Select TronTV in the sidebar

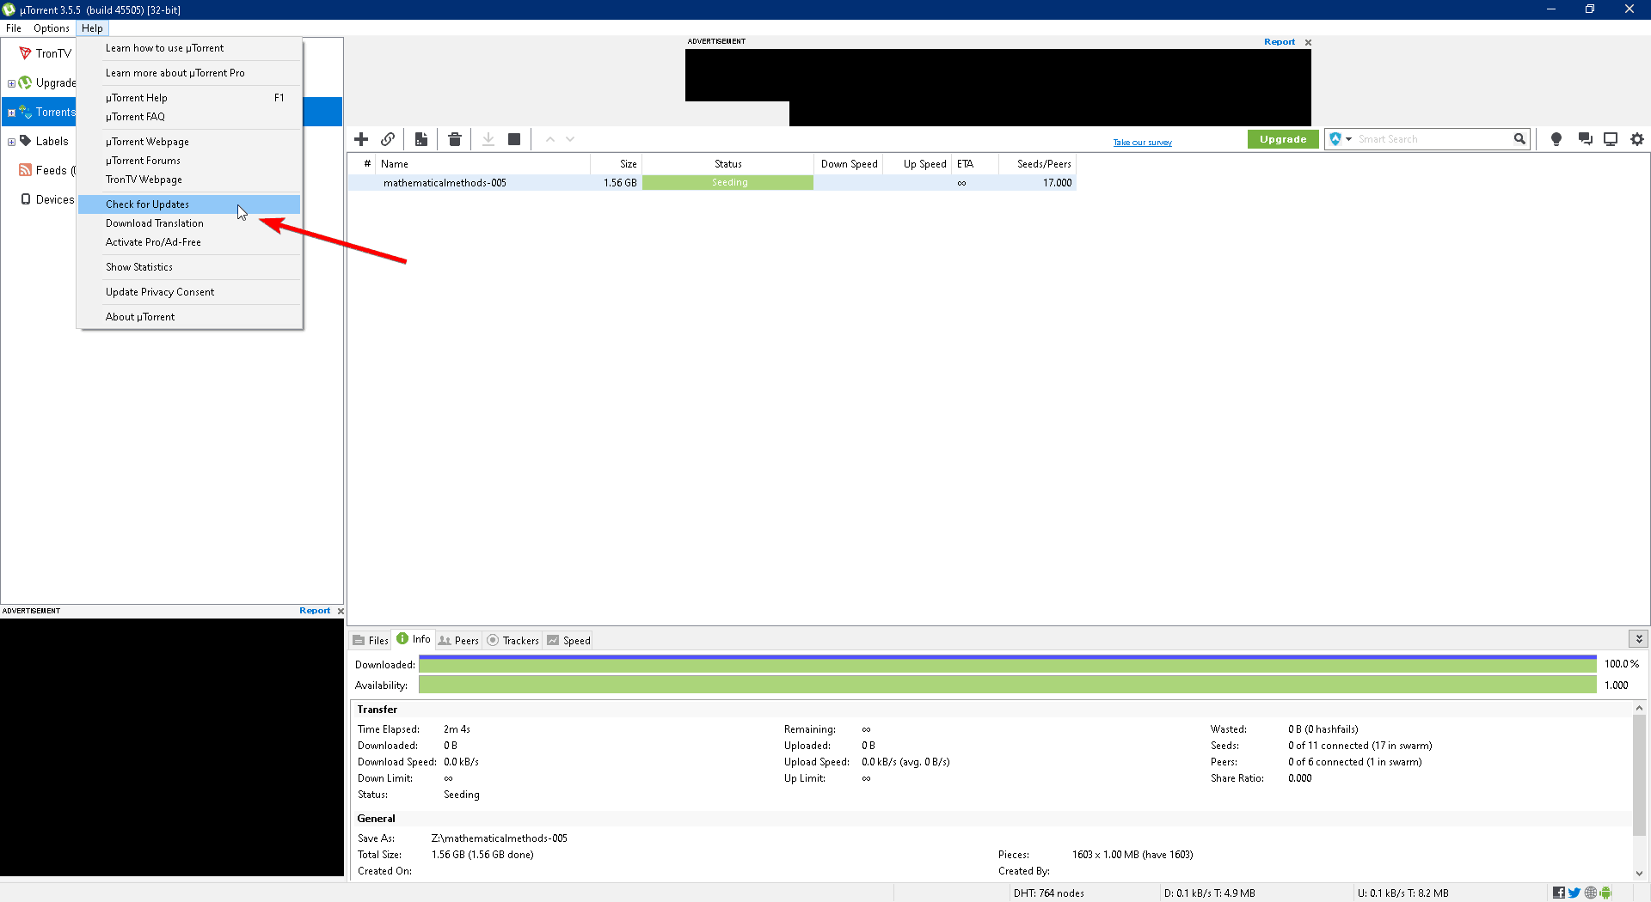pos(53,53)
